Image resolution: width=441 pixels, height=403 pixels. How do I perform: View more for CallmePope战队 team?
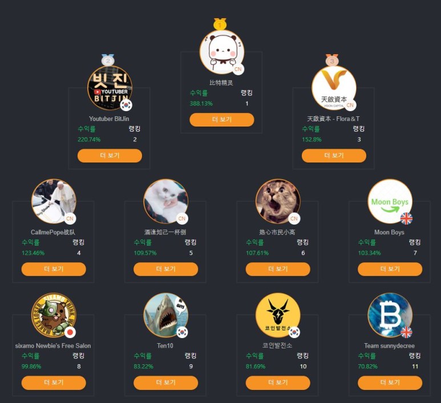pyautogui.click(x=54, y=269)
